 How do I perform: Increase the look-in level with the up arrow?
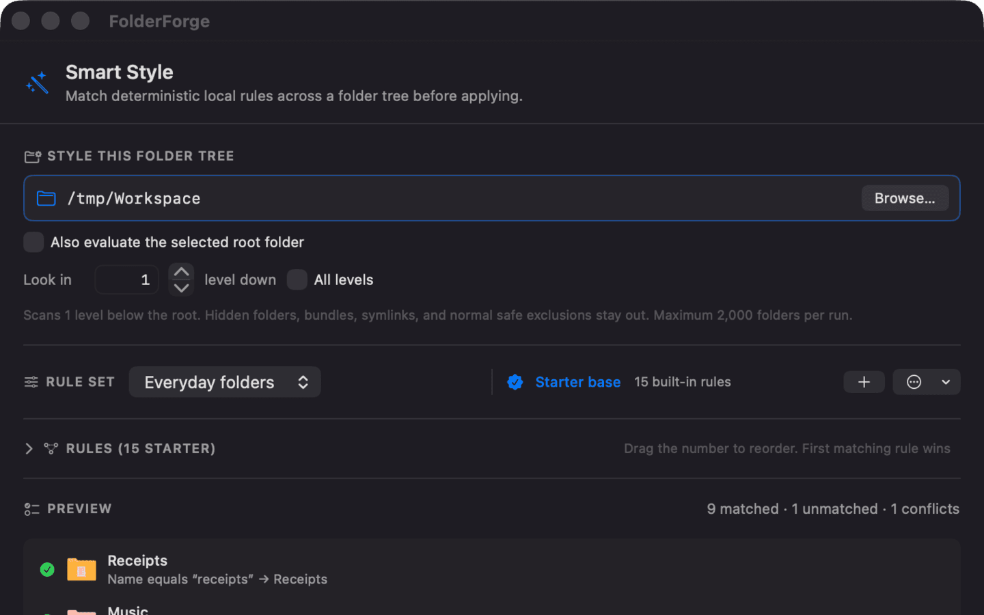(x=181, y=272)
